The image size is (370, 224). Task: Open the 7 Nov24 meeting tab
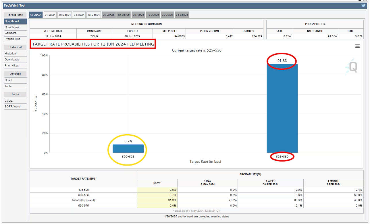79,15
